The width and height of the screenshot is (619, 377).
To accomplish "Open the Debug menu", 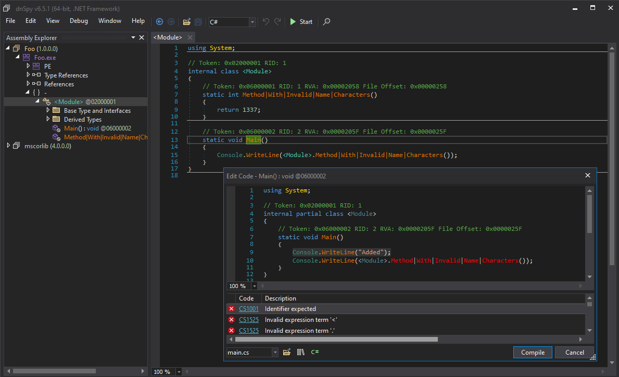I will 79,21.
